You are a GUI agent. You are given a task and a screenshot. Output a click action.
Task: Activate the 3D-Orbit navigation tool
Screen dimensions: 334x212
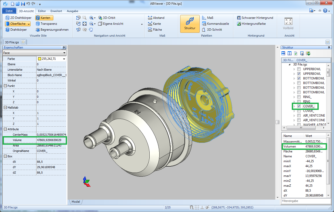(x=107, y=18)
